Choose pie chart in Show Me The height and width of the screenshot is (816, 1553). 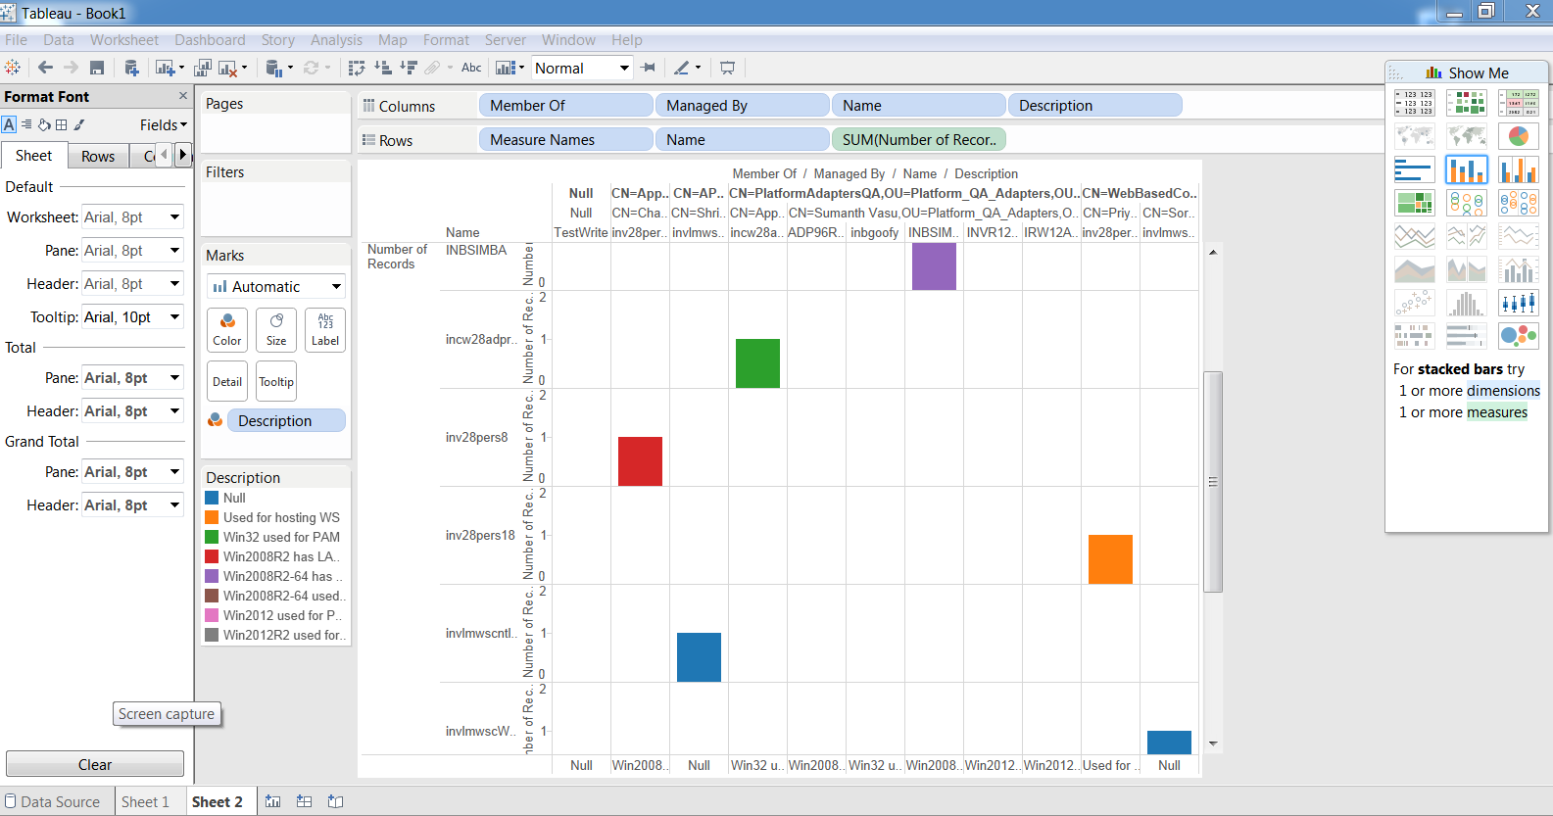point(1518,136)
